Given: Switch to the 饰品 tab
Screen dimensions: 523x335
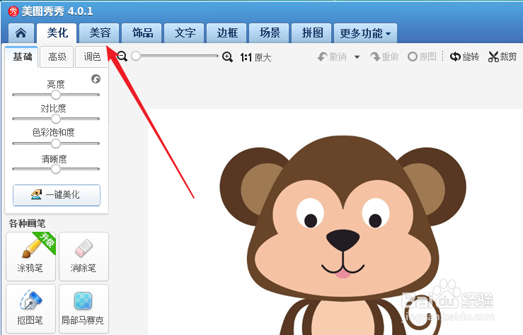Looking at the screenshot, I should [x=142, y=33].
